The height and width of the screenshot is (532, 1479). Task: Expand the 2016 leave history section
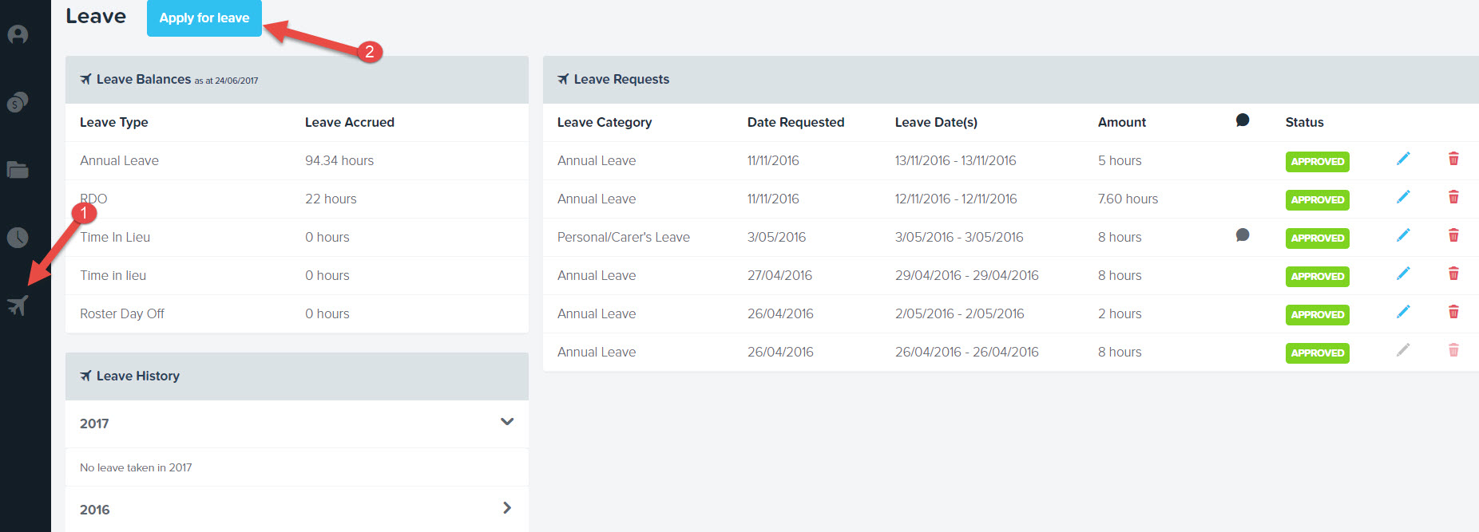[x=507, y=508]
